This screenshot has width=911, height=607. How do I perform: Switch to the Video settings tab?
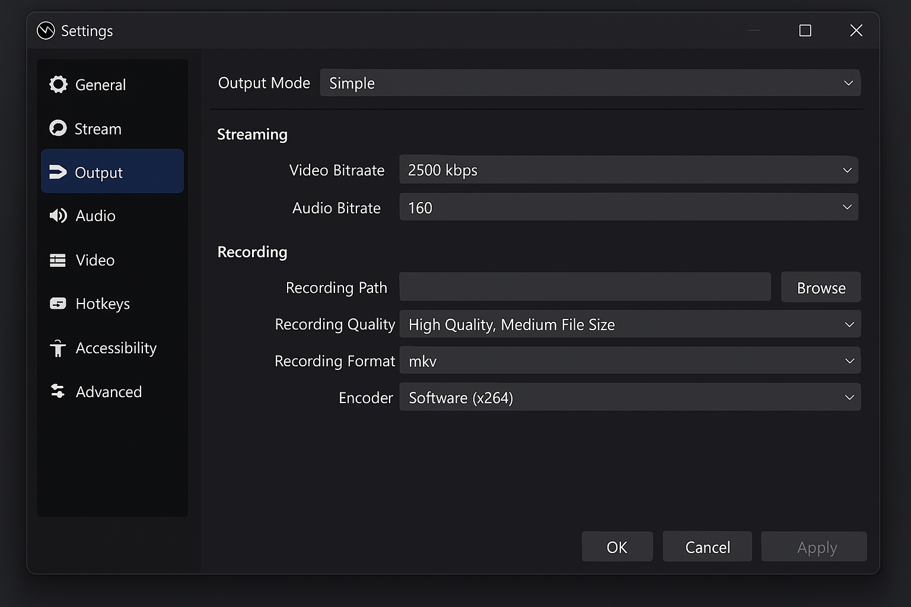tap(95, 260)
